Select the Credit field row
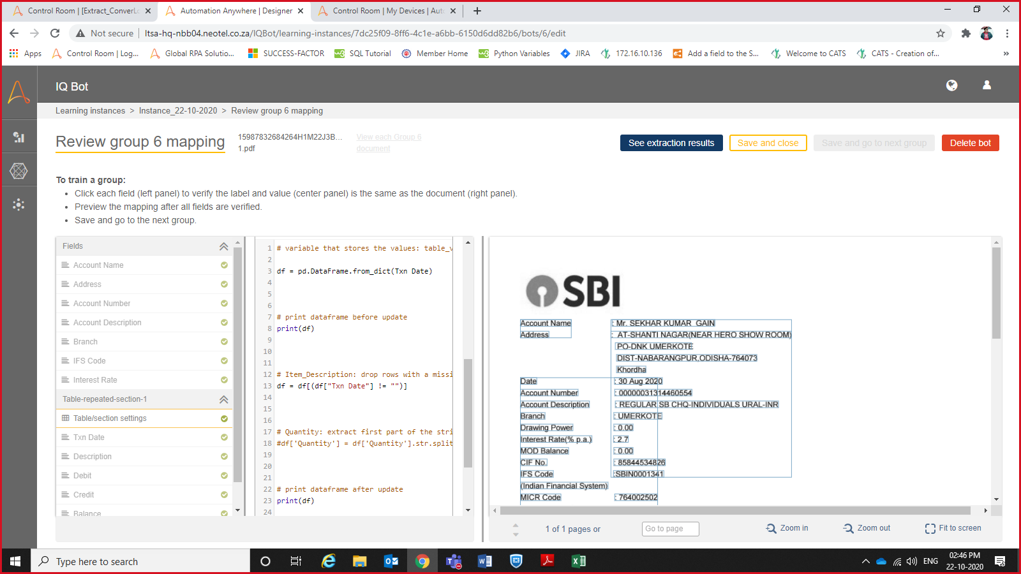Screen dimensions: 1021x574 (144, 495)
